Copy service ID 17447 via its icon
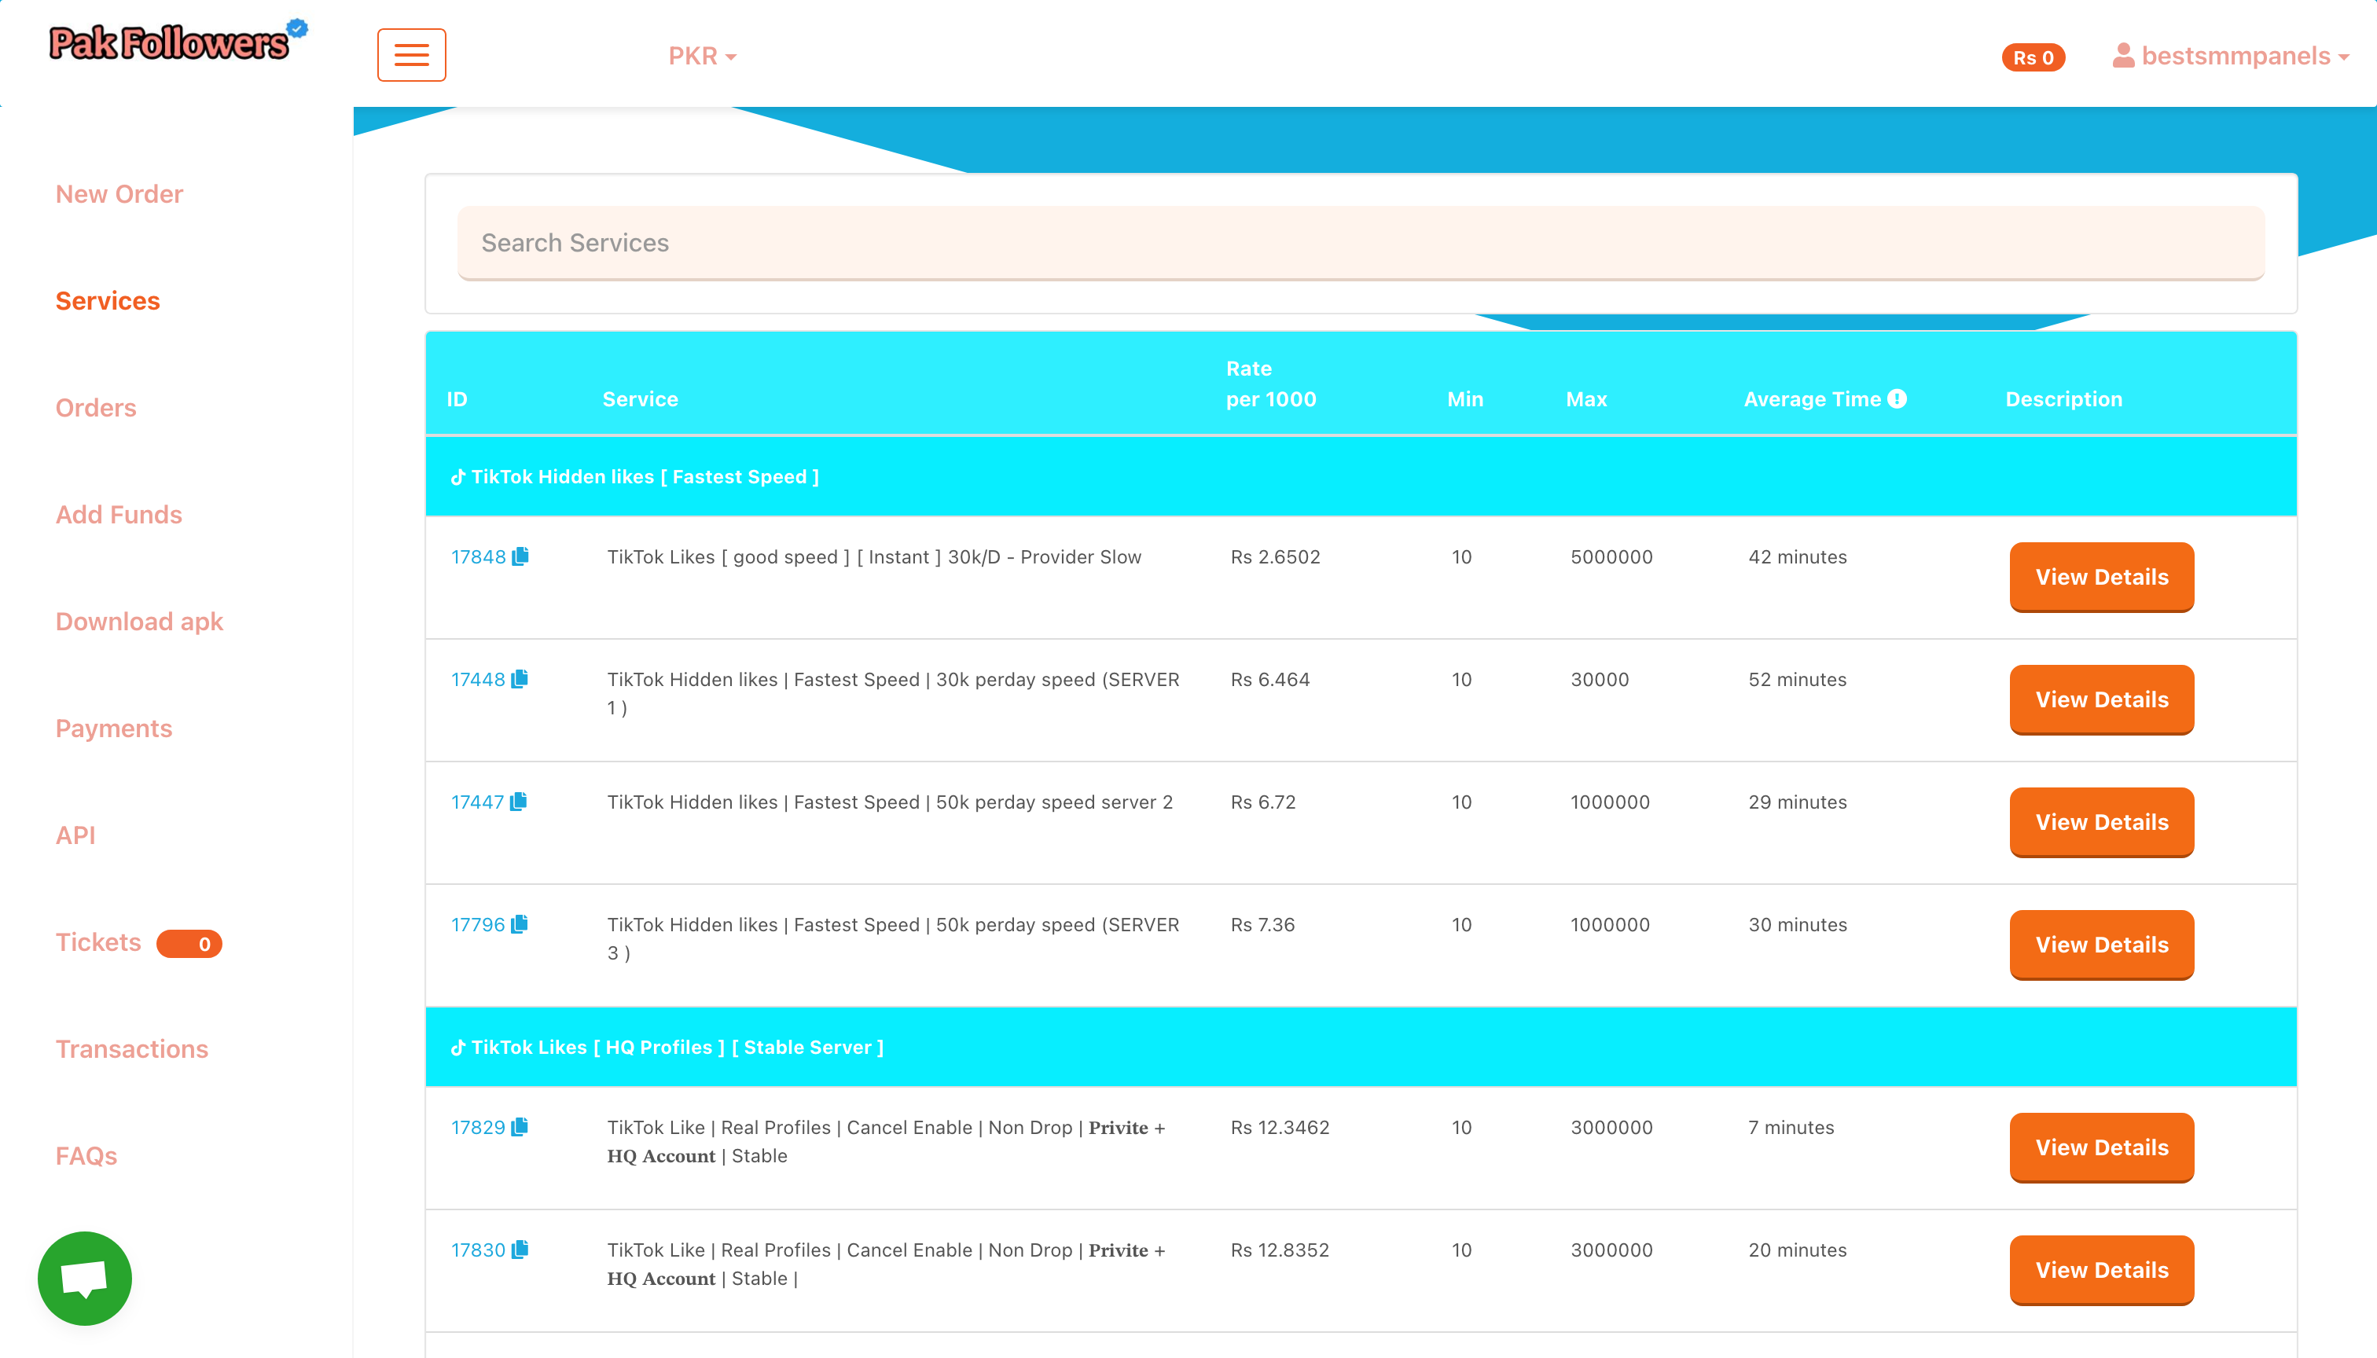2377x1358 pixels. coord(519,801)
